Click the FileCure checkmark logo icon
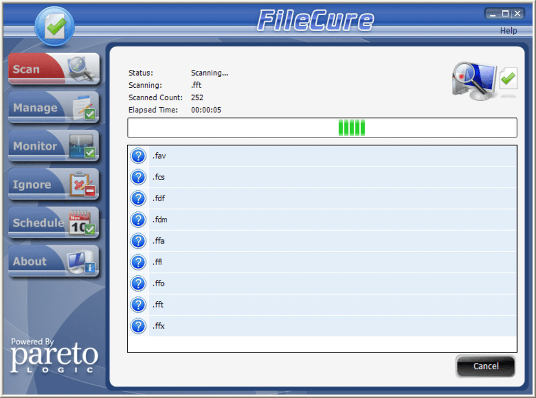This screenshot has width=536, height=398. pyautogui.click(x=55, y=27)
